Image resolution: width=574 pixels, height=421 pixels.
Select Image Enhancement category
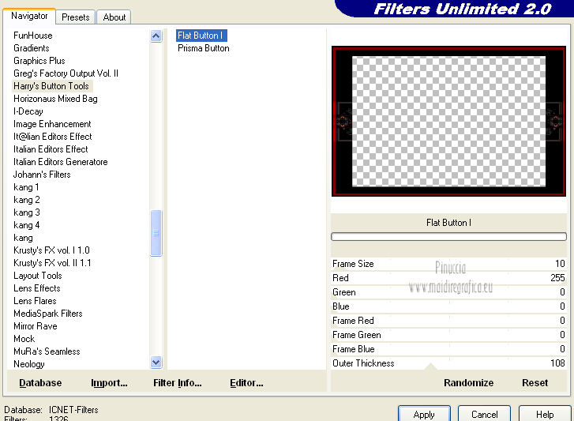tap(52, 124)
